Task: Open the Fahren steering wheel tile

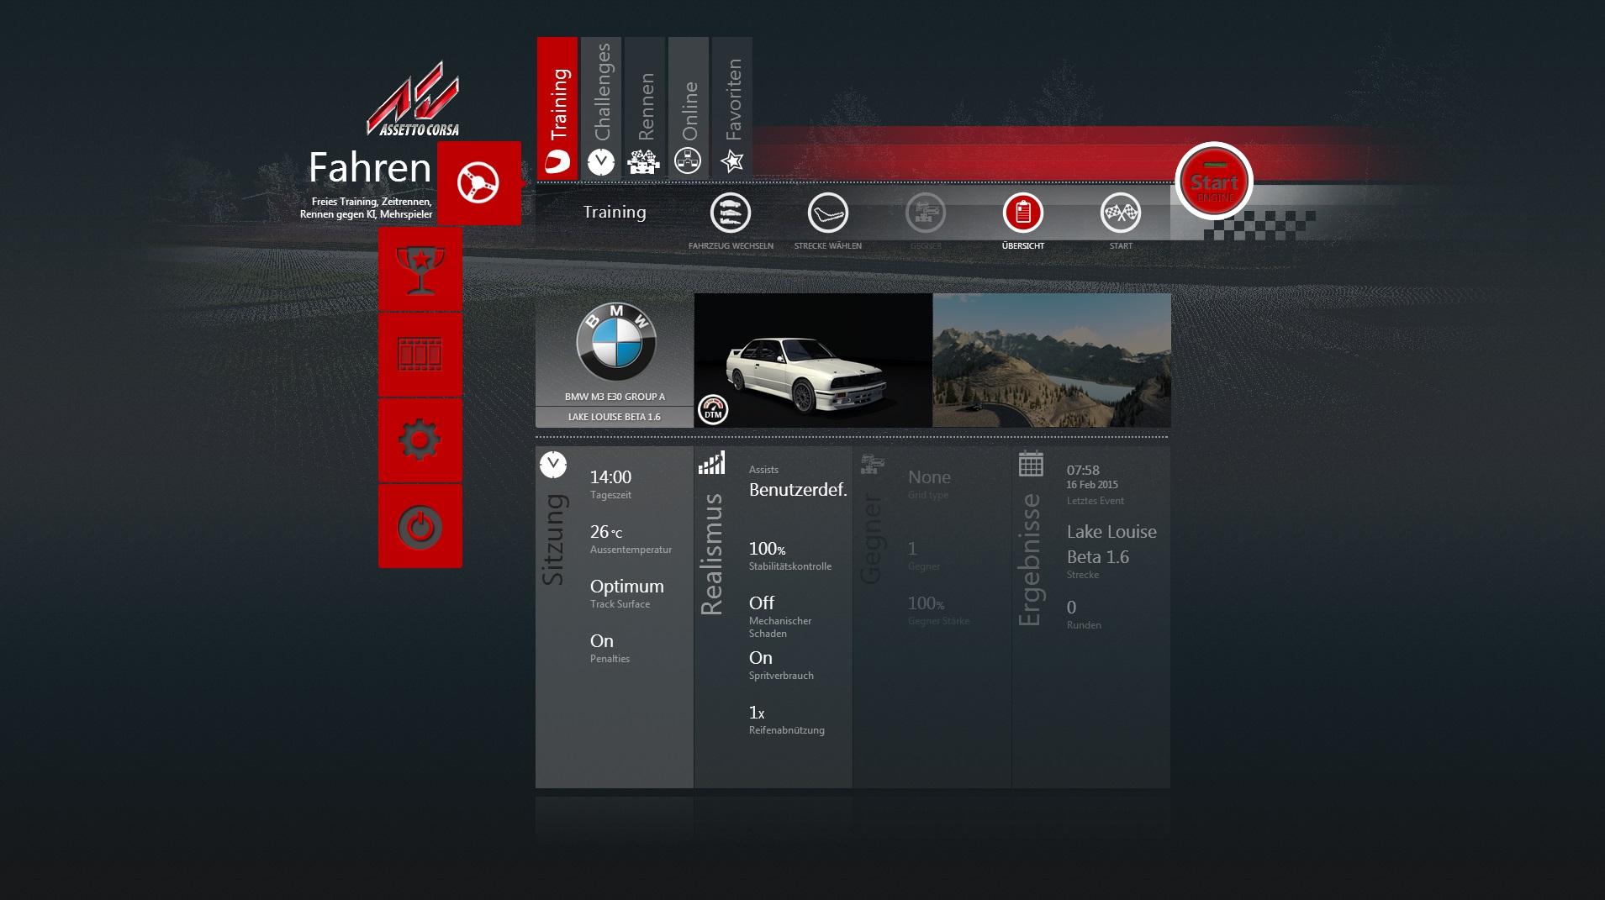Action: [479, 183]
